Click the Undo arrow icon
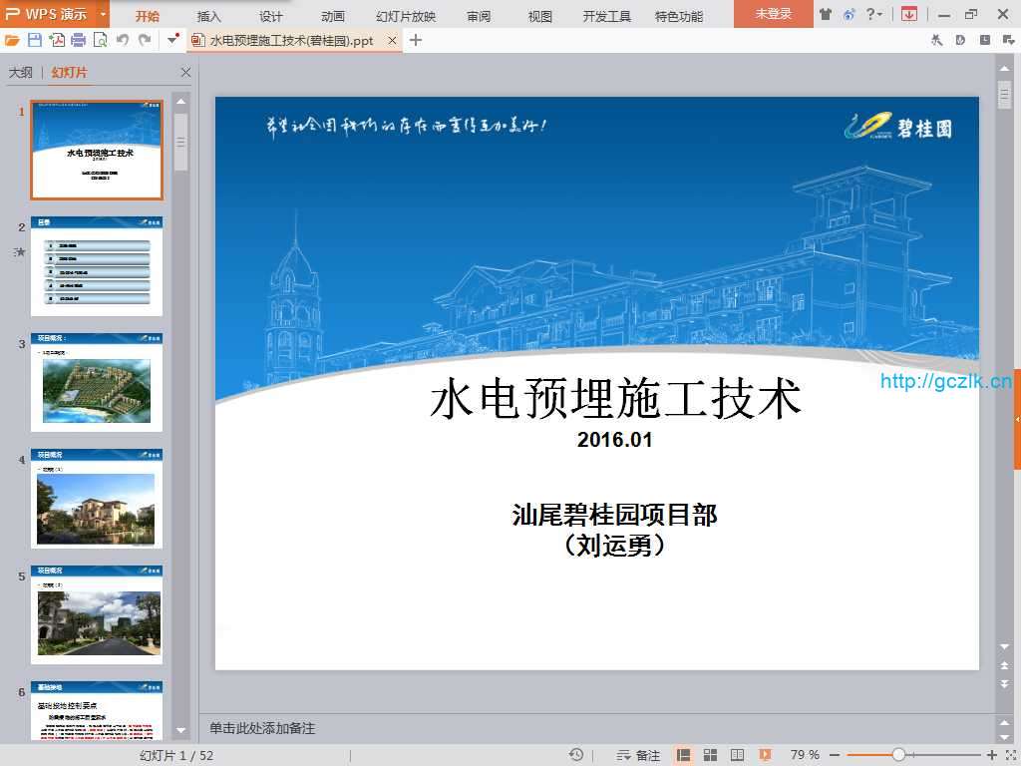Image resolution: width=1021 pixels, height=766 pixels. [x=123, y=40]
